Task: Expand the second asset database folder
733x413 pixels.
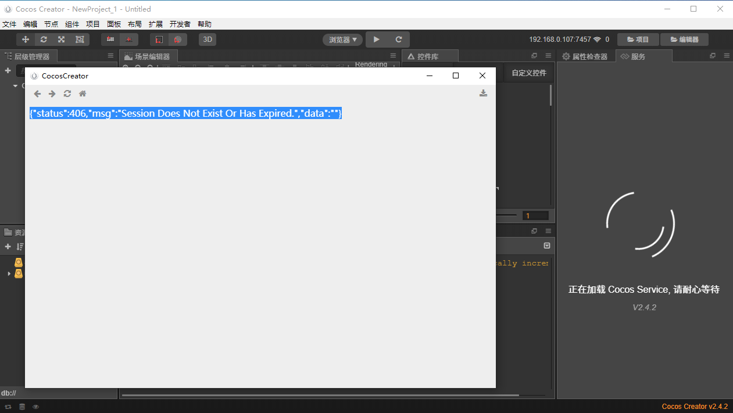Action: pyautogui.click(x=9, y=273)
